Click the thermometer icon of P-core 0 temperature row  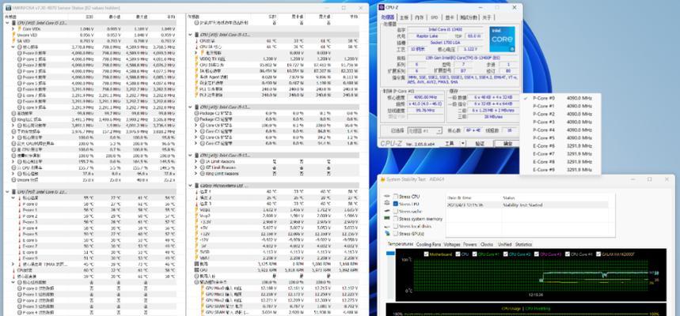(x=19, y=204)
